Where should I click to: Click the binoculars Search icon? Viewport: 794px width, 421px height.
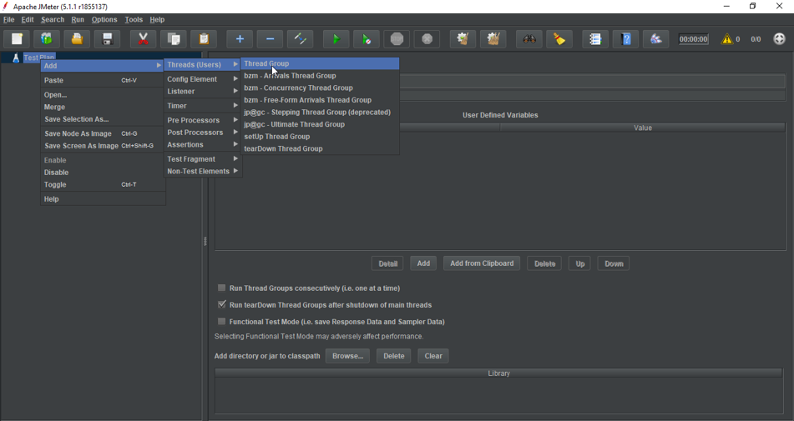click(x=529, y=39)
